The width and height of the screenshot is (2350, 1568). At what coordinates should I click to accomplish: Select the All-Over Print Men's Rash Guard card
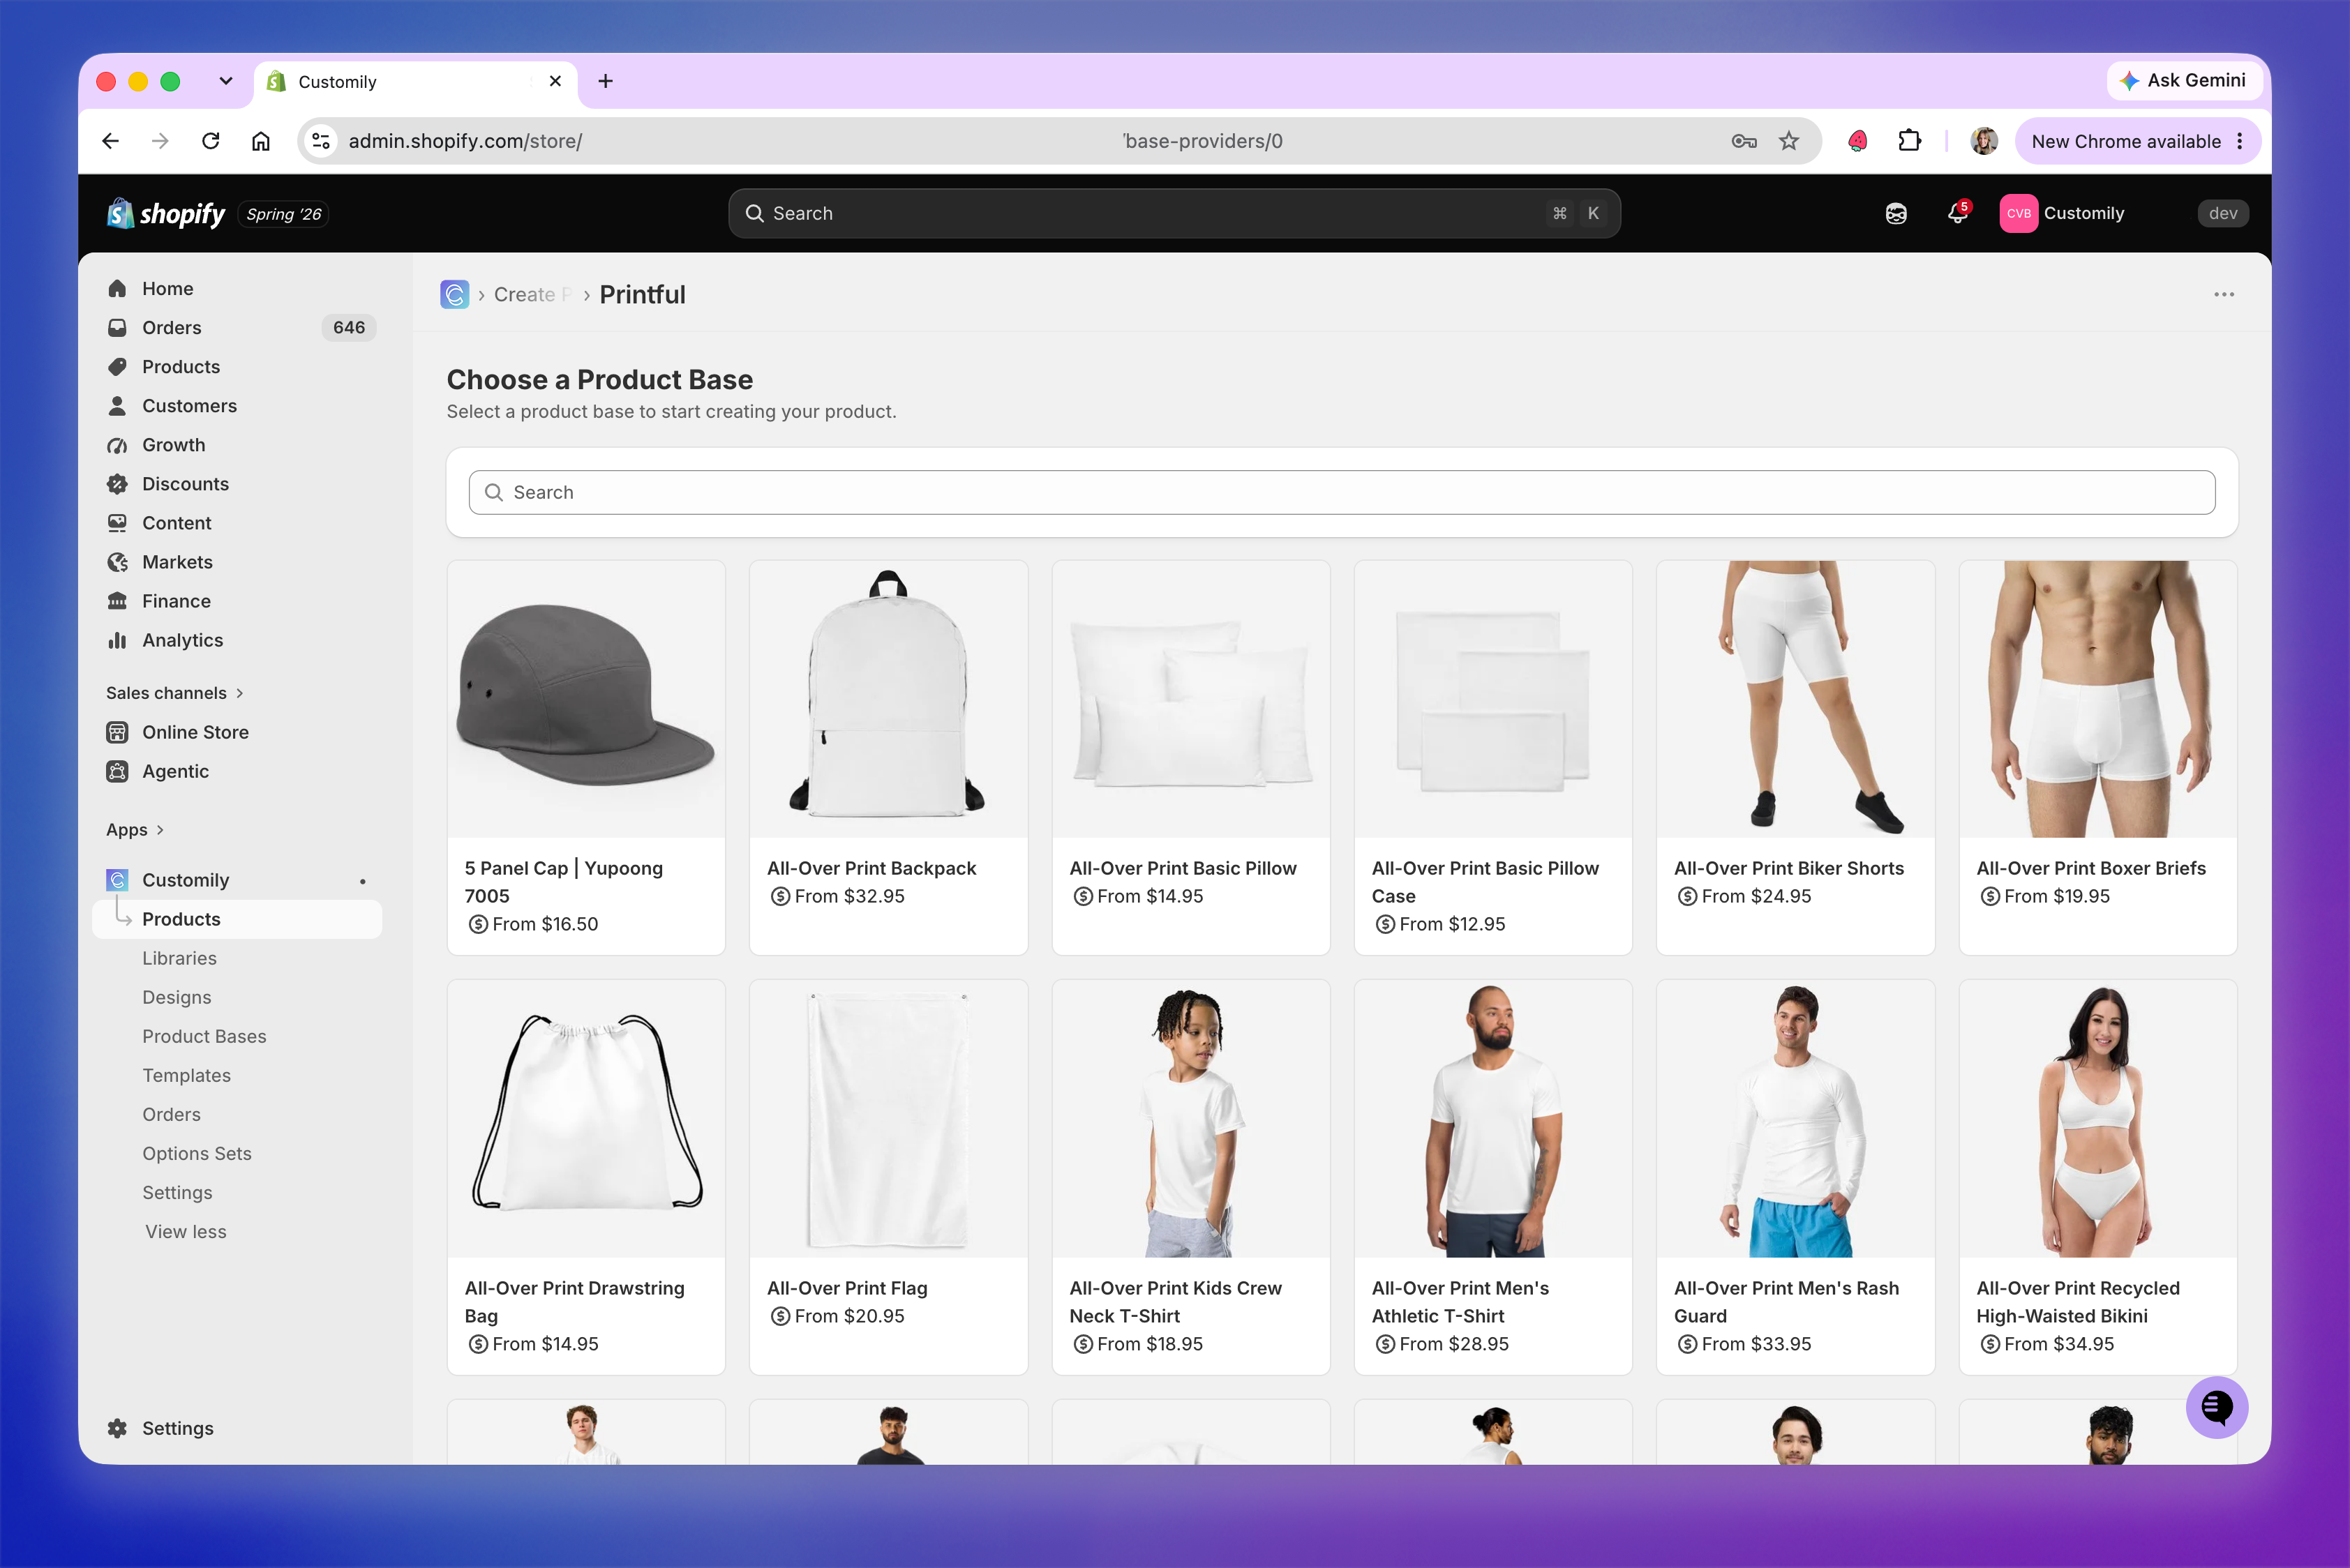pos(1795,1177)
